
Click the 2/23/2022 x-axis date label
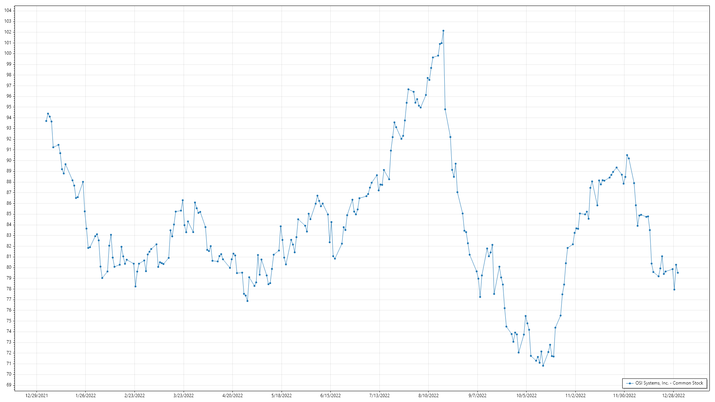[x=134, y=396]
